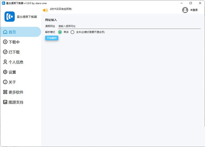Go to the 下载中 downloading list
Image resolution: width=205 pixels, height=147 pixels.
14,42
